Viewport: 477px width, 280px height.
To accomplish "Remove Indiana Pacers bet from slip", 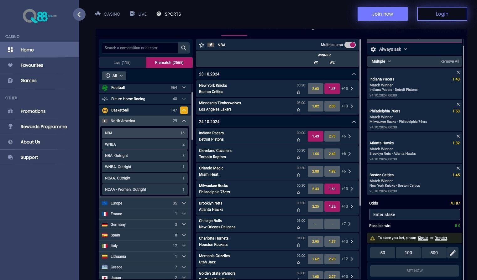I will click(458, 72).
